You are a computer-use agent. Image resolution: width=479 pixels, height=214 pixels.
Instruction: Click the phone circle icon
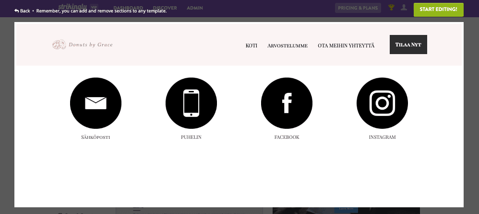point(191,103)
